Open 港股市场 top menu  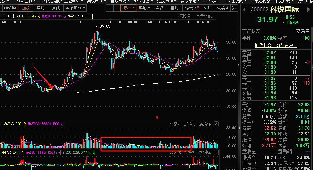tap(167, 1)
